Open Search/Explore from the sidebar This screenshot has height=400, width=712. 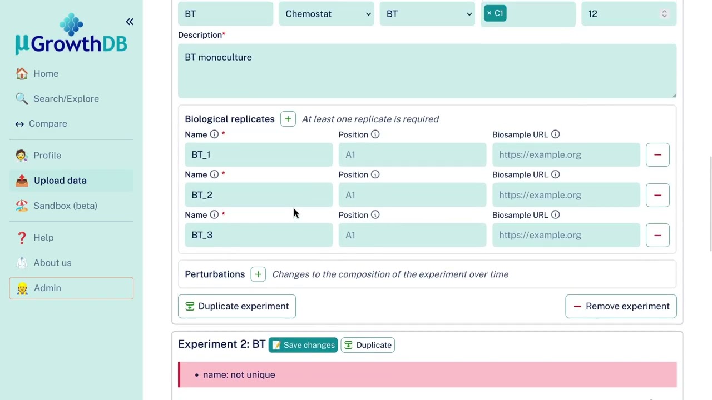(x=66, y=99)
